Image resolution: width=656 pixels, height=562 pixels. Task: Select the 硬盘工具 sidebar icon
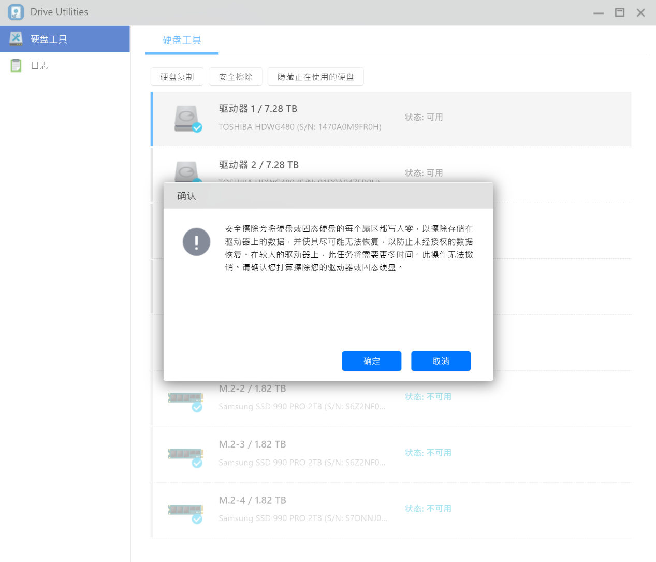(16, 39)
